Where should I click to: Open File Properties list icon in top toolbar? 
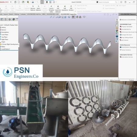[51, 2]
